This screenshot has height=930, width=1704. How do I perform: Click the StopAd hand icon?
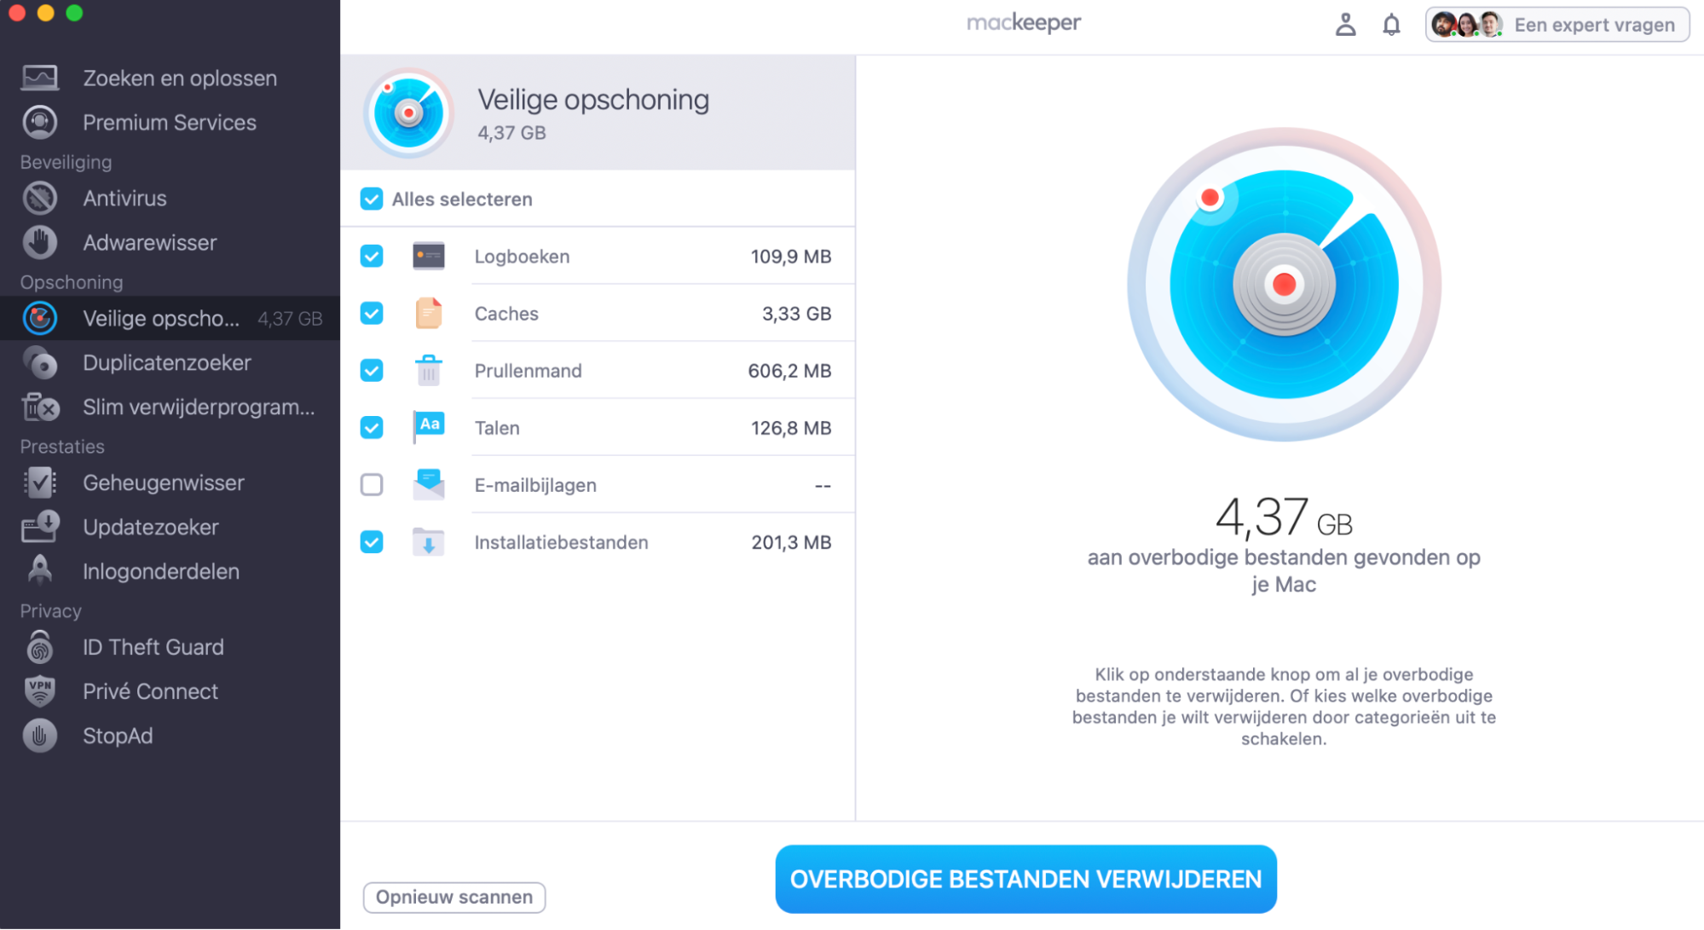point(39,736)
